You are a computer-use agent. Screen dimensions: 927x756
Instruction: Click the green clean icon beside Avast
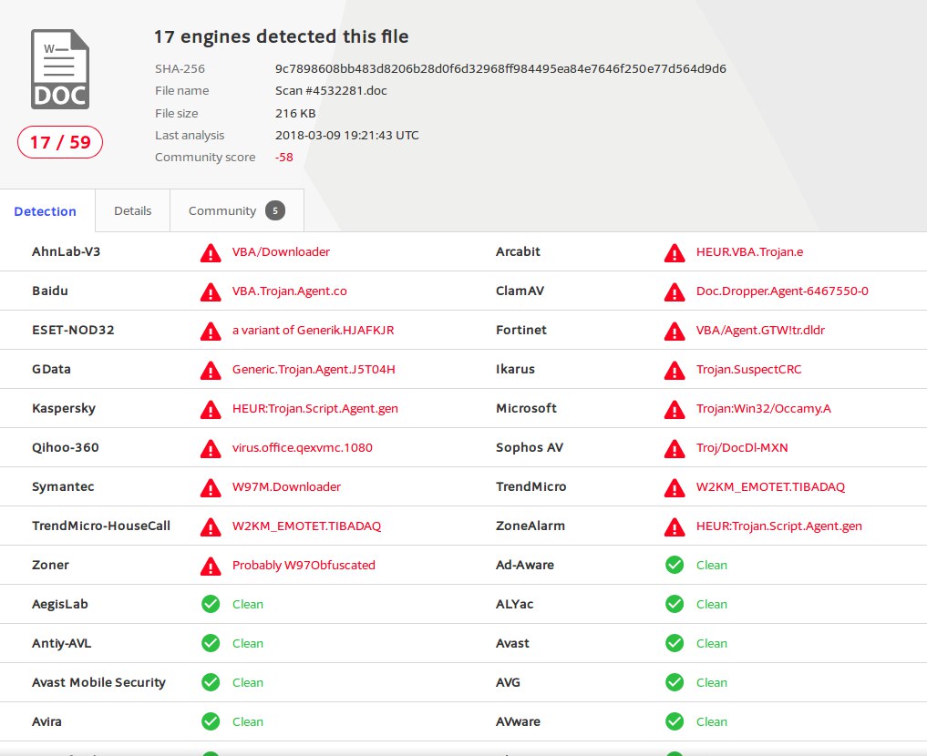click(675, 643)
